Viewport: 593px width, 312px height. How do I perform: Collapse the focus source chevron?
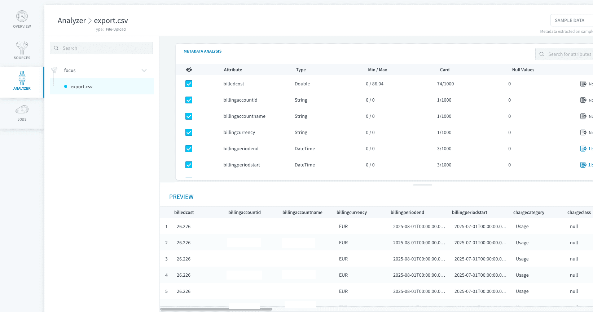(x=144, y=71)
